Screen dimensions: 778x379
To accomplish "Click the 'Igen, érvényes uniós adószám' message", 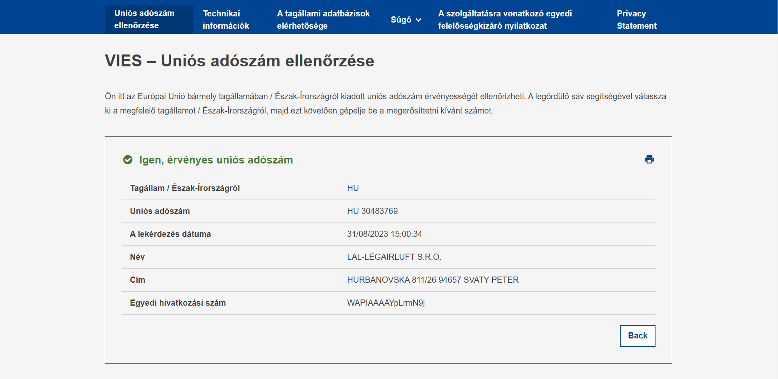I will [x=216, y=160].
